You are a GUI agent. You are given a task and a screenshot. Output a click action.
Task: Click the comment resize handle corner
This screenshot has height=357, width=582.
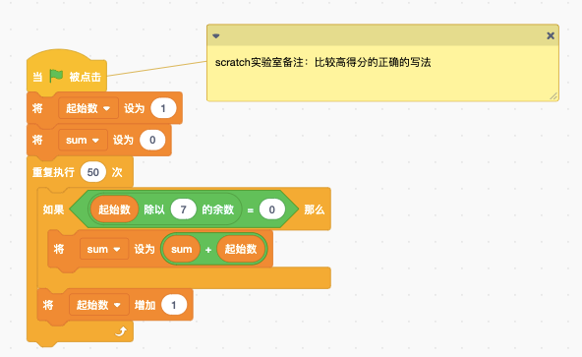tap(553, 95)
